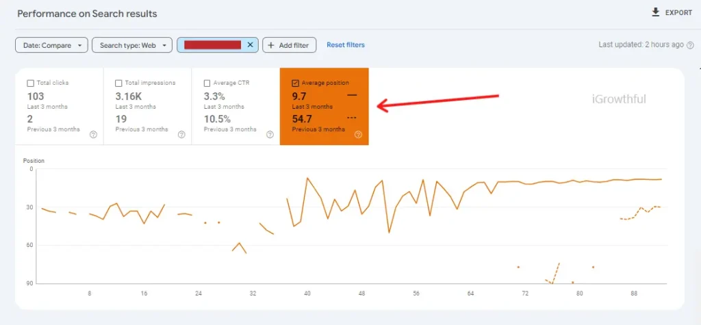Remove the redacted filter chip with X
Viewport: 701px width, 325px height.
pos(250,44)
